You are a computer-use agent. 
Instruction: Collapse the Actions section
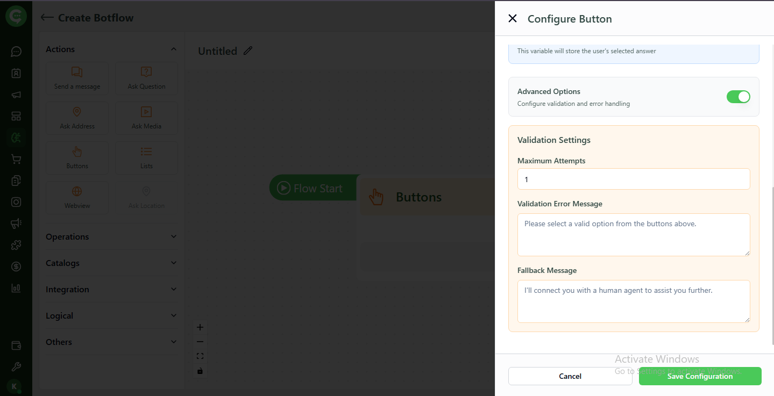coord(173,48)
